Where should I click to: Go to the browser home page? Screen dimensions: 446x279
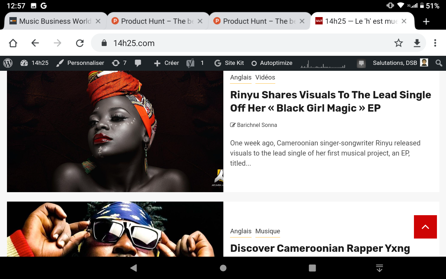[13, 43]
